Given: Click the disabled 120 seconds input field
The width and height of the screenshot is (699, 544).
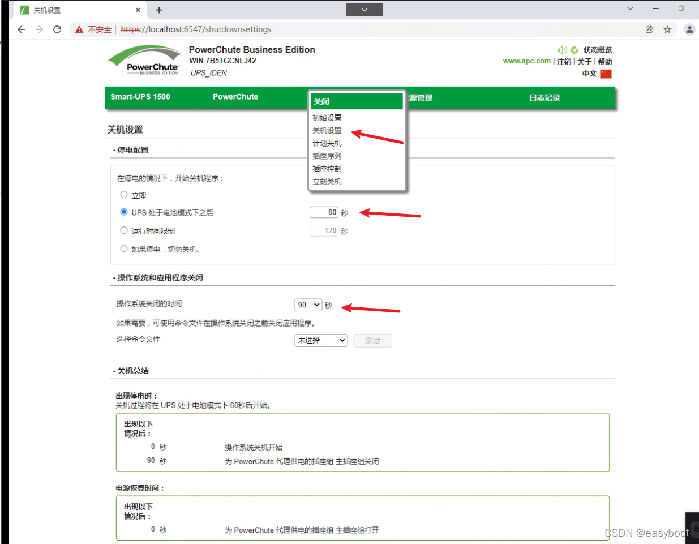Looking at the screenshot, I should tap(324, 230).
